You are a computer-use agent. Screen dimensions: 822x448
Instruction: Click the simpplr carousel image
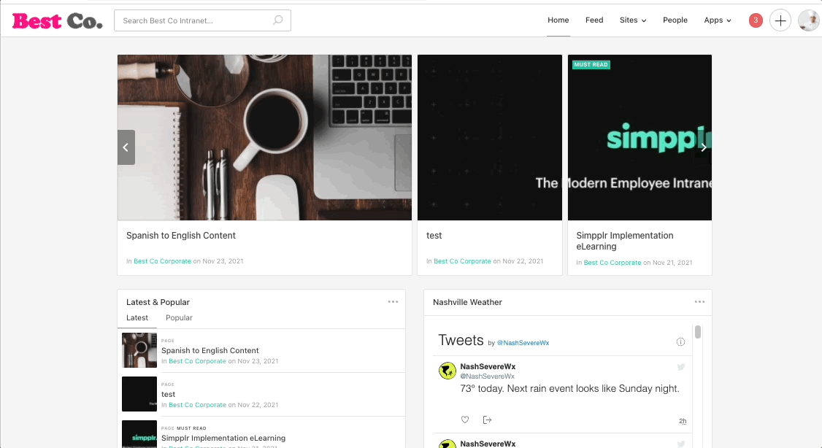click(x=639, y=137)
